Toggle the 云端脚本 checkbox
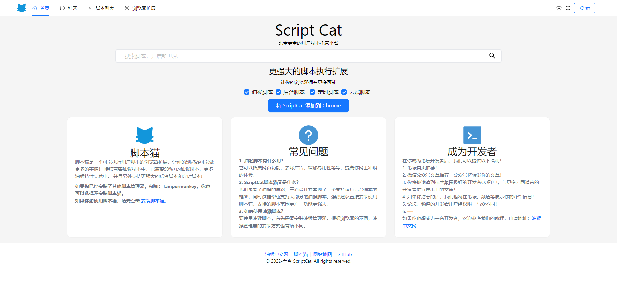This screenshot has height=305, width=617. 344,92
